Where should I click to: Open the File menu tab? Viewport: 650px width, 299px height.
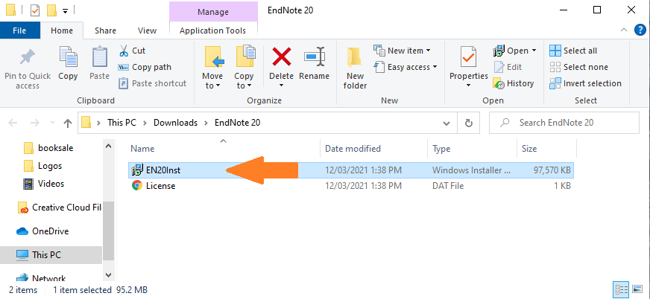pyautogui.click(x=20, y=30)
